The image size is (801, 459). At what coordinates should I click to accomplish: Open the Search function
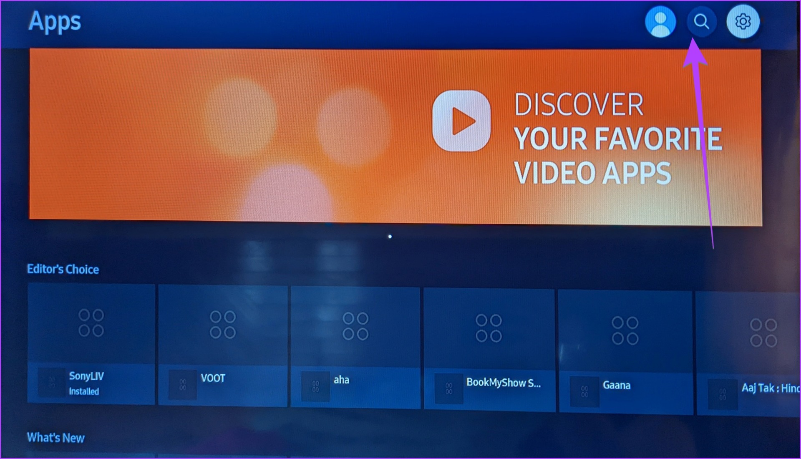pyautogui.click(x=701, y=22)
